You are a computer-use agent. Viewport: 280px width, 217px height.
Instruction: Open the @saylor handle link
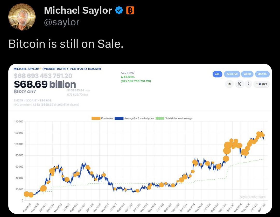tap(62, 22)
